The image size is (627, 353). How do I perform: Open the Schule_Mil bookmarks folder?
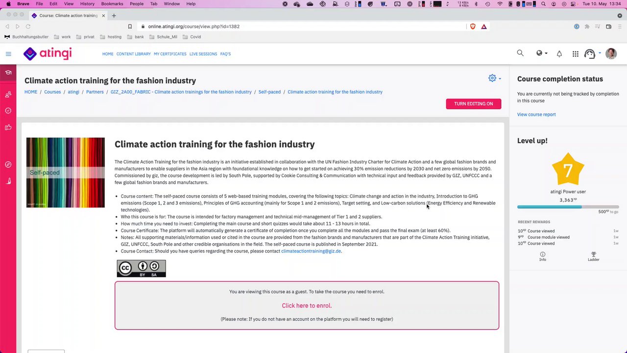coord(164,37)
